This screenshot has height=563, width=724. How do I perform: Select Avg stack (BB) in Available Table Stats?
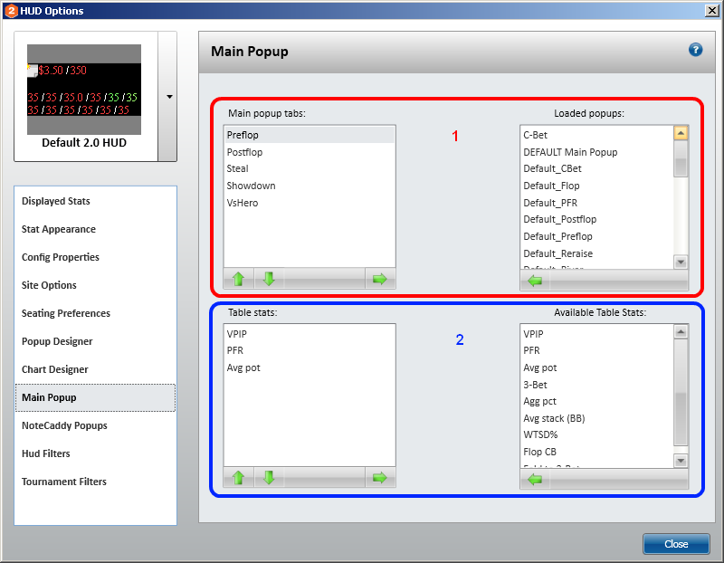pyautogui.click(x=597, y=418)
